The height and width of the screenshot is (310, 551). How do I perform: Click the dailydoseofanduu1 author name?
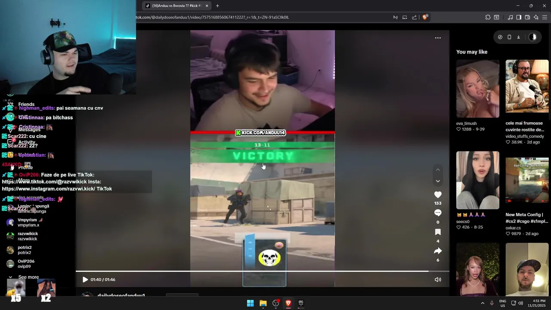121,295
